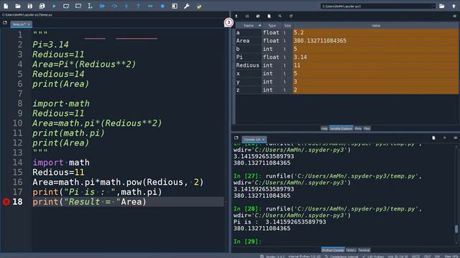Execute the current debug line (step over)

point(114,6)
